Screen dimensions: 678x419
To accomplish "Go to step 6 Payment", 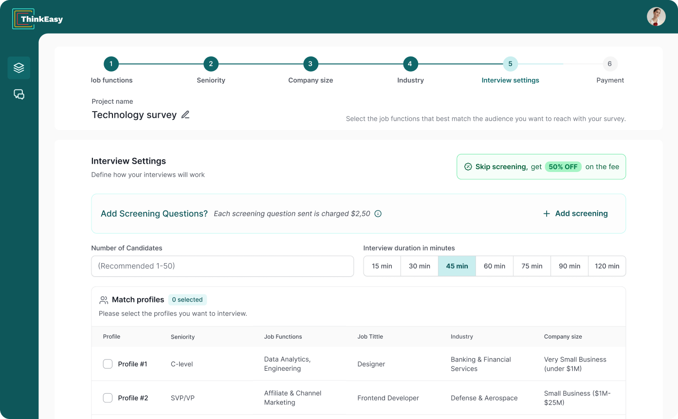I will tap(610, 64).
